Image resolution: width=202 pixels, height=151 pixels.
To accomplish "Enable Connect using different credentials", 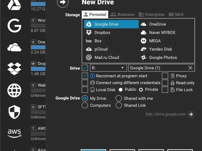I will (85, 83).
